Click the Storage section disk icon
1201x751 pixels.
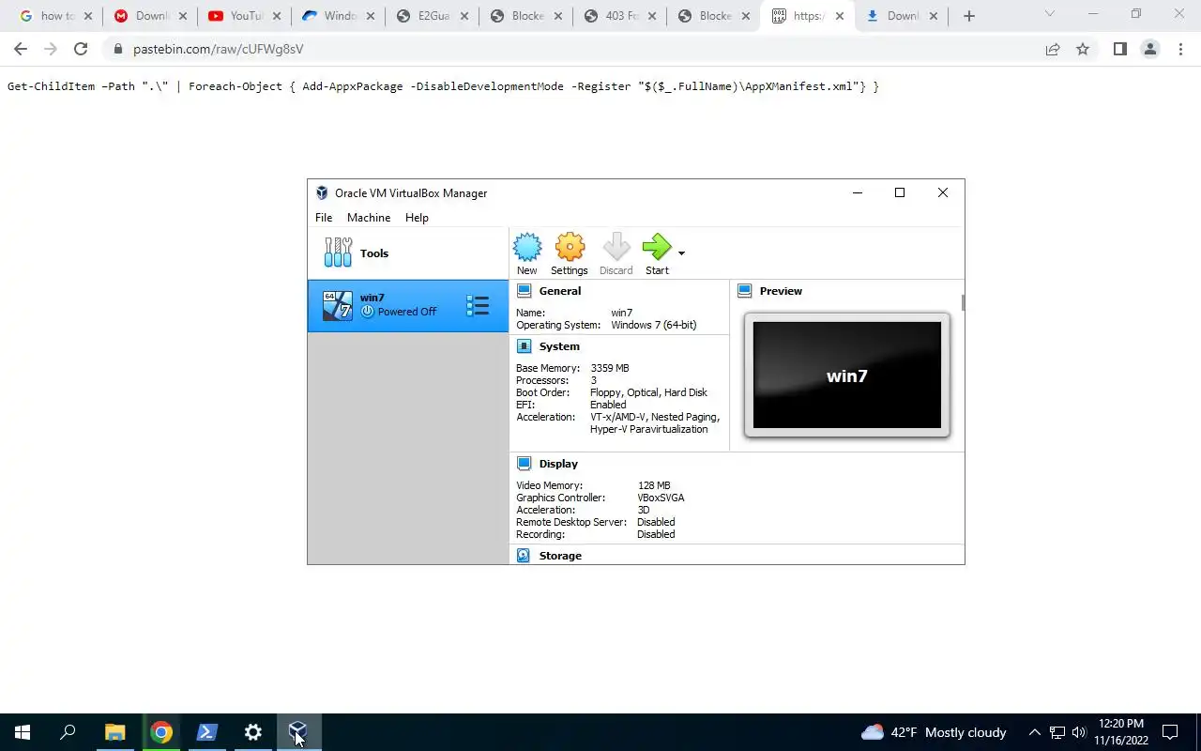(524, 556)
